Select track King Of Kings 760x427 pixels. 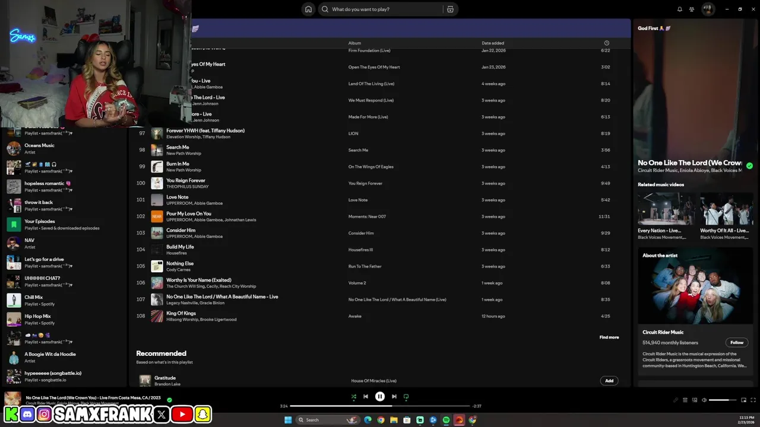tap(380, 316)
